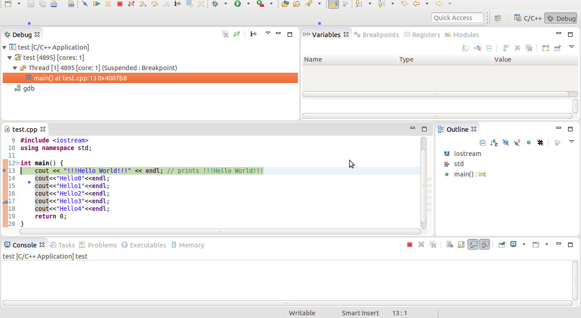Click the Resume debug button
Image resolution: width=581 pixels, height=318 pixels.
[96, 4]
